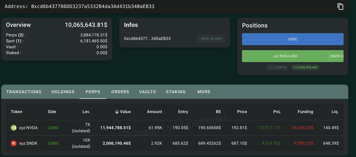Click the xyz:NVDA token name
The height and width of the screenshot is (157, 356).
pyautogui.click(x=28, y=128)
